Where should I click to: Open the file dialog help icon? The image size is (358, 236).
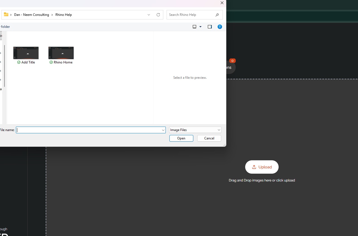[x=220, y=27]
